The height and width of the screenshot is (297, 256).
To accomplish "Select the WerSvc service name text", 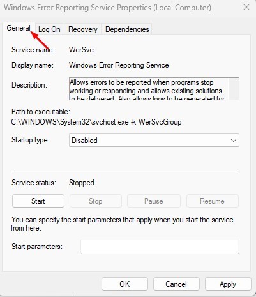I will [x=81, y=50].
